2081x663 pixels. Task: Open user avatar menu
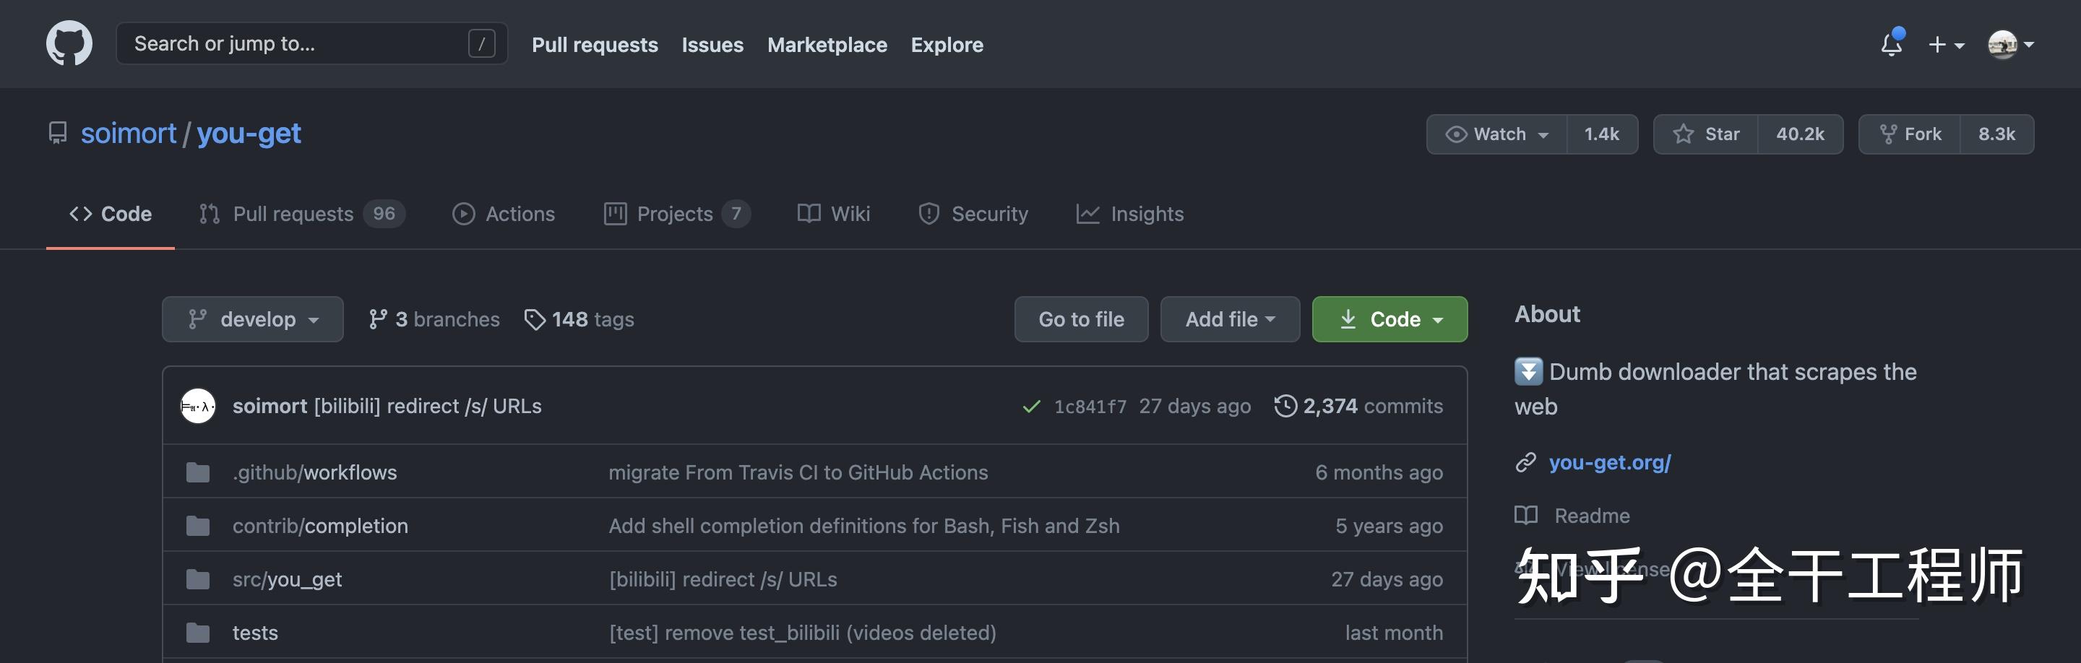(2010, 44)
